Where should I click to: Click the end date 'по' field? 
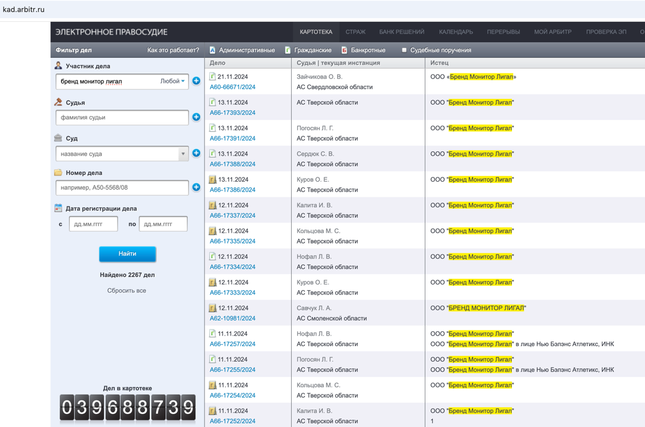tap(164, 224)
